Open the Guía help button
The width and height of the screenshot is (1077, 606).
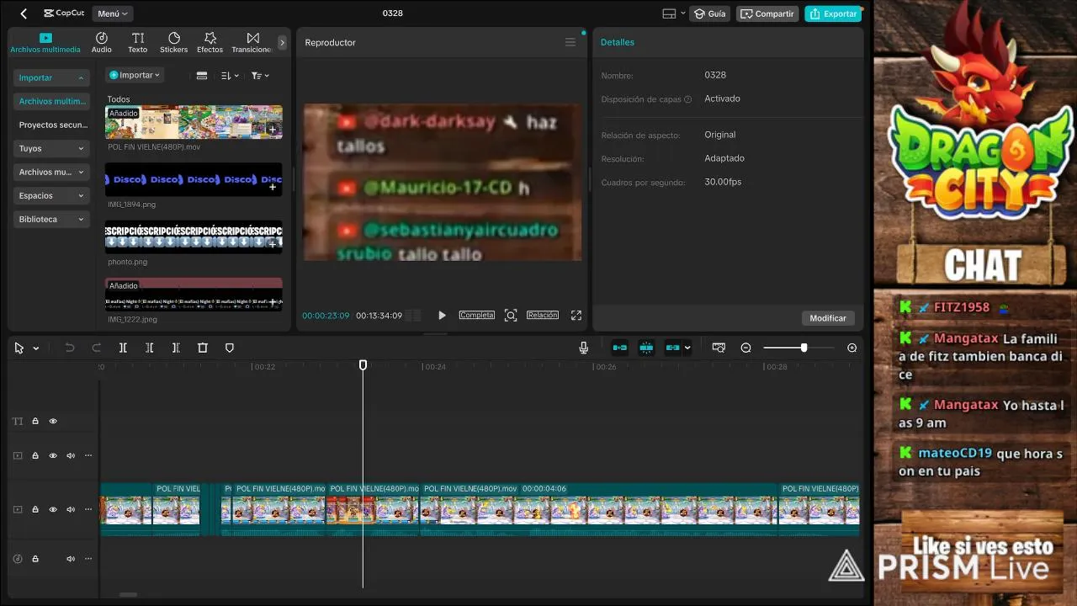click(709, 13)
